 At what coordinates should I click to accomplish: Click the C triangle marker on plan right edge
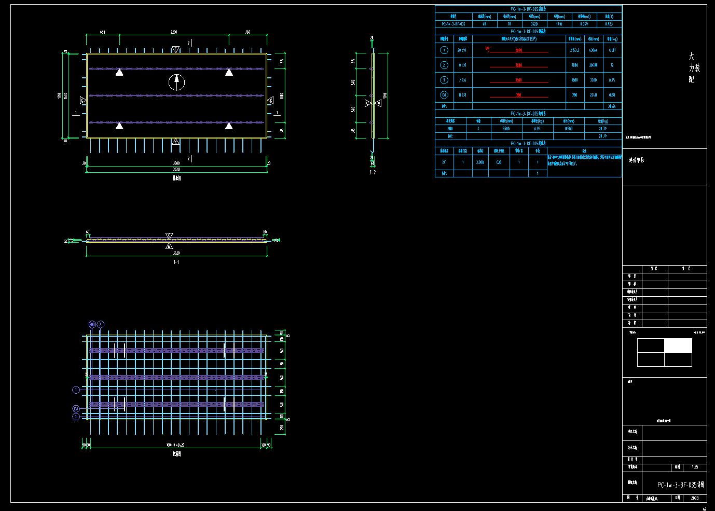point(270,100)
